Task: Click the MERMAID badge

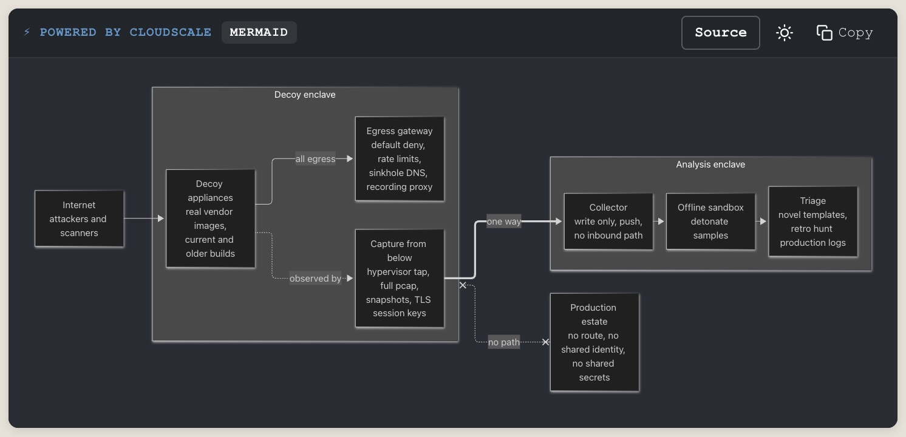Action: point(259,32)
